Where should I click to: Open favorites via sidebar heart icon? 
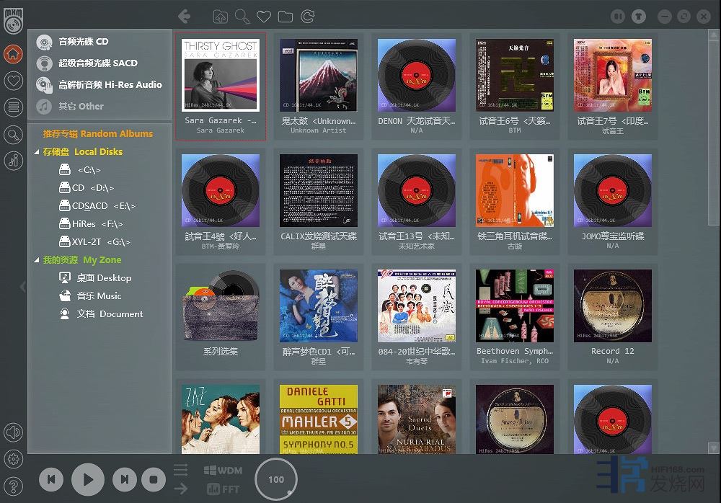point(13,81)
